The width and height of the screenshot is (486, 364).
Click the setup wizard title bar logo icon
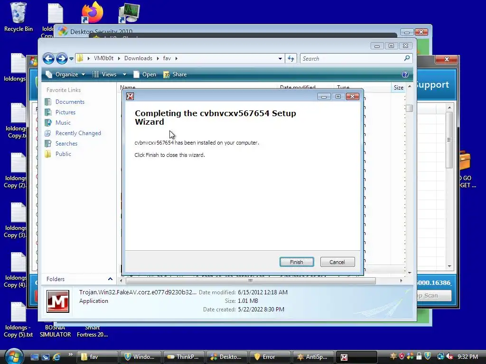(x=130, y=96)
